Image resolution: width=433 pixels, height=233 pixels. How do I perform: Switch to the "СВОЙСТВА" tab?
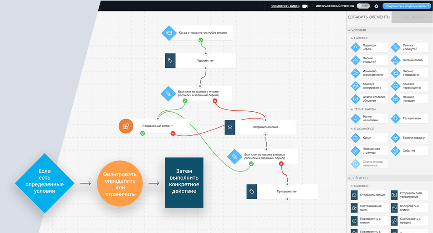pos(413,17)
